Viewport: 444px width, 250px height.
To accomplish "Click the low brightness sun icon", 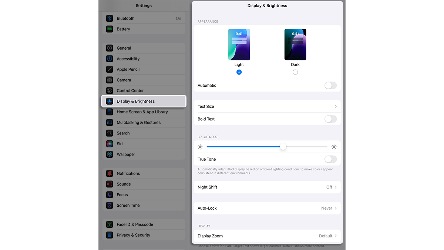I will [200, 147].
